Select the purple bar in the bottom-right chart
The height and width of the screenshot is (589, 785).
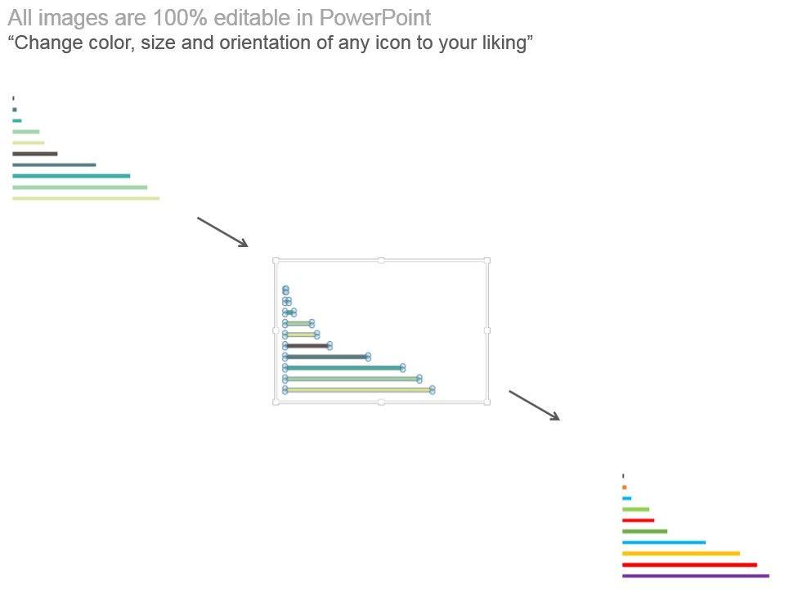695,576
